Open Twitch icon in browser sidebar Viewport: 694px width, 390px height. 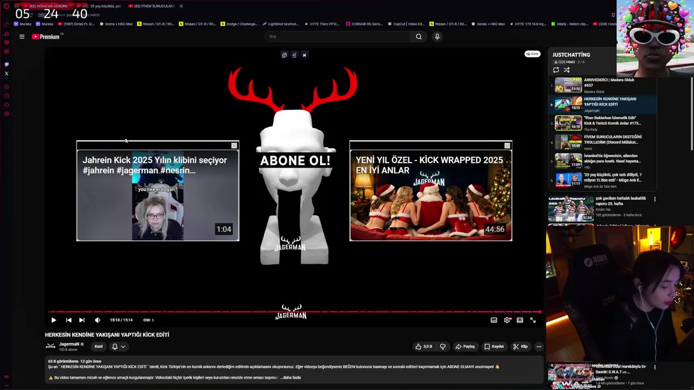click(x=7, y=64)
